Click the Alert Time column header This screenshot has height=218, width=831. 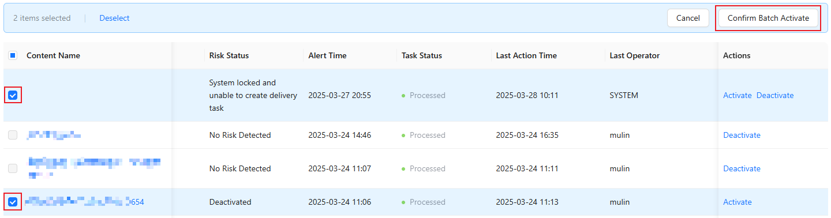point(327,56)
